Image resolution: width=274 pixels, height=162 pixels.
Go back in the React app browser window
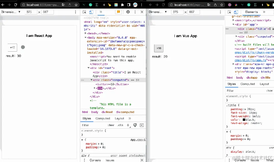pyautogui.click(x=3, y=5)
